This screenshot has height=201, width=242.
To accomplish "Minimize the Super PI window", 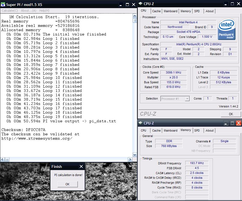I will click(x=121, y=5).
